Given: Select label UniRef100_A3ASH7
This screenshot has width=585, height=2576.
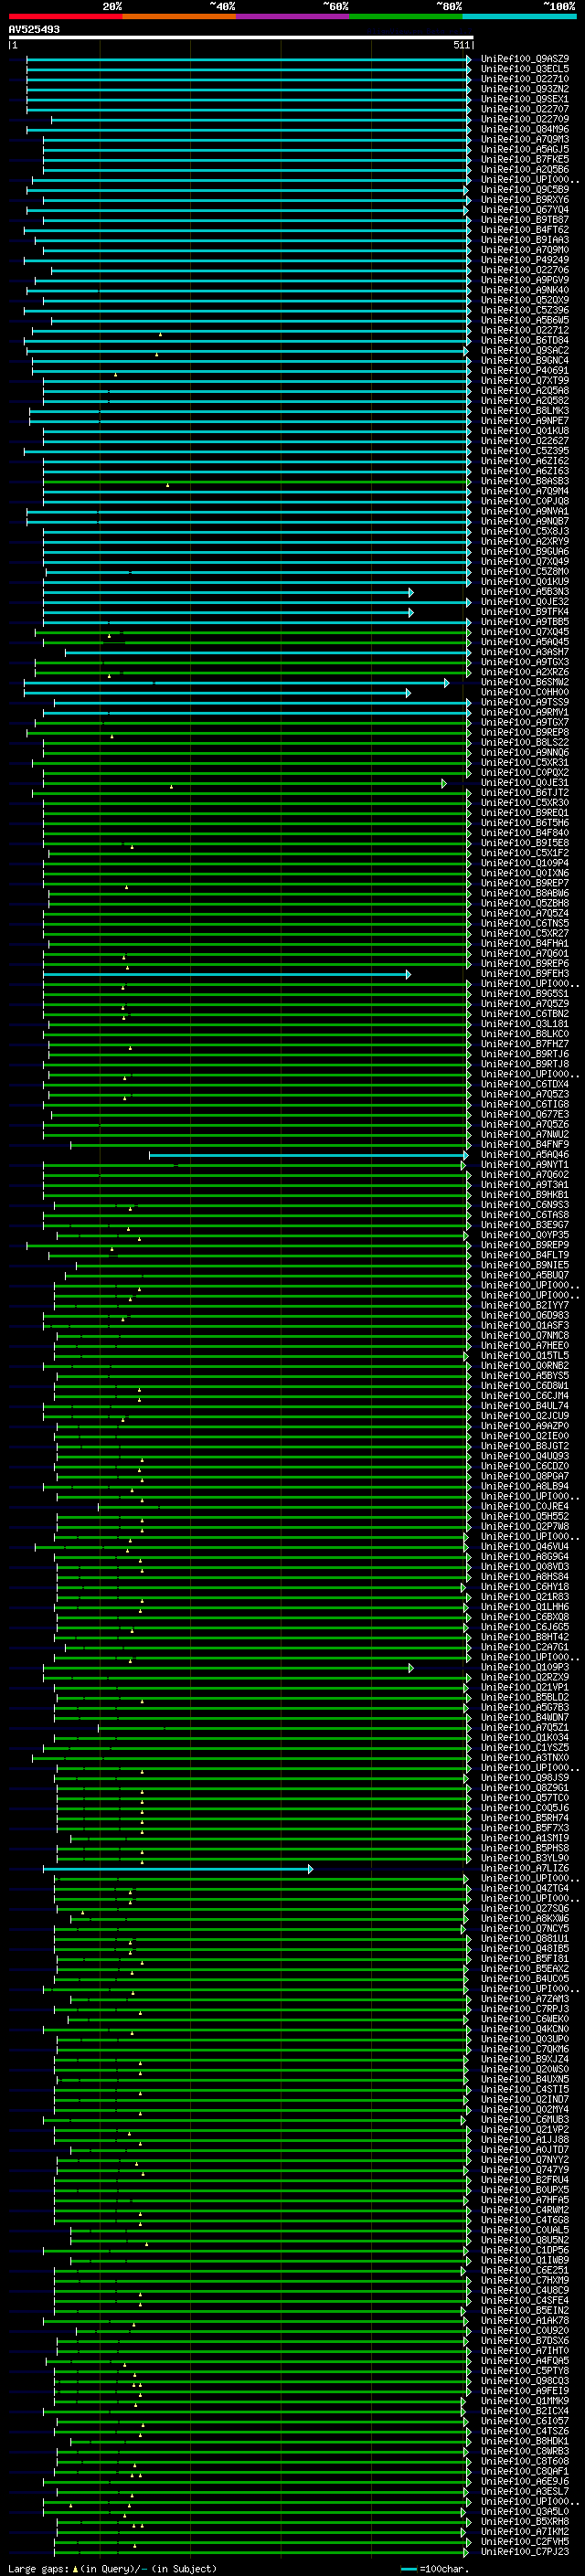Looking at the screenshot, I should (524, 652).
